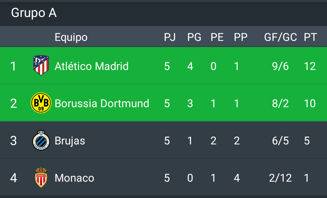Select the PE column header

point(217,37)
